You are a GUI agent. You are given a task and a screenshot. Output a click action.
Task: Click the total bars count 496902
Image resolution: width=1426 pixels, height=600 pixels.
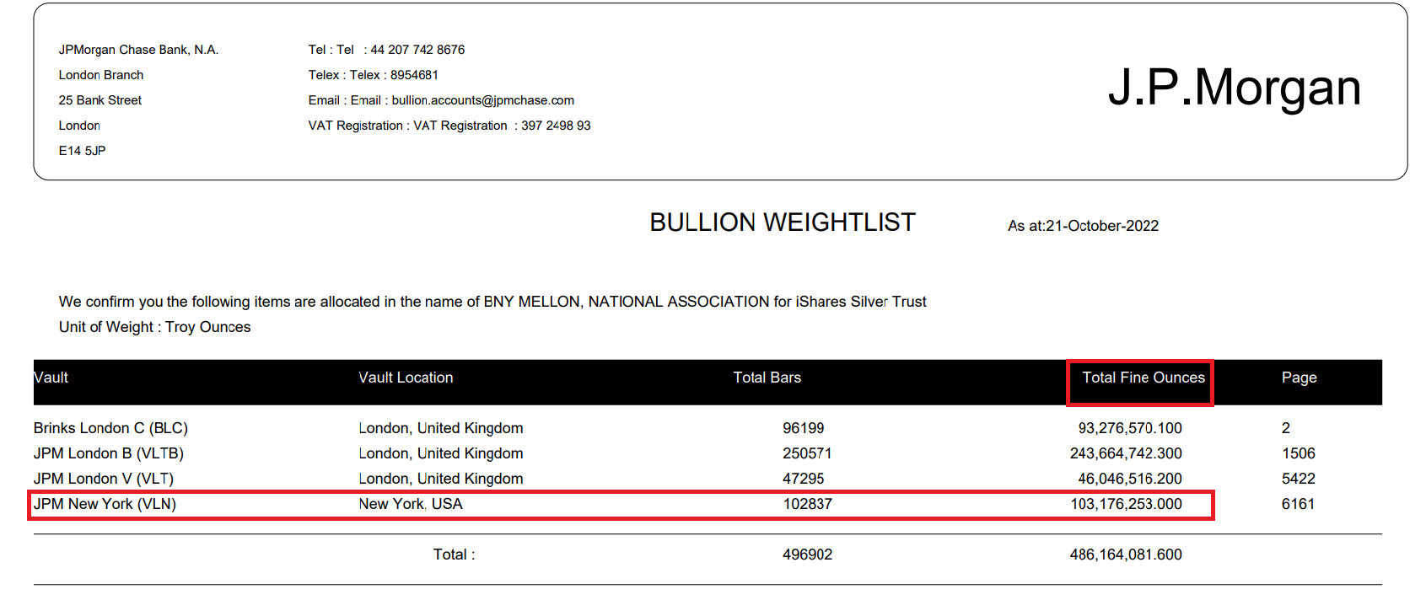(807, 554)
